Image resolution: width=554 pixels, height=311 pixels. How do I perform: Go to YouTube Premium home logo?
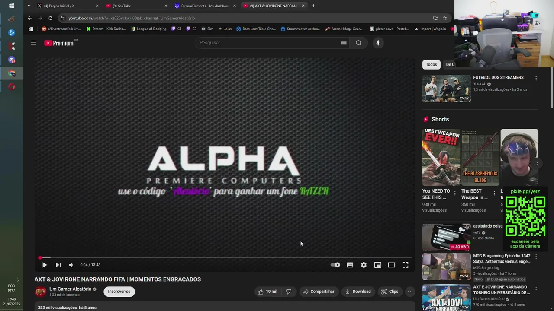coord(59,43)
